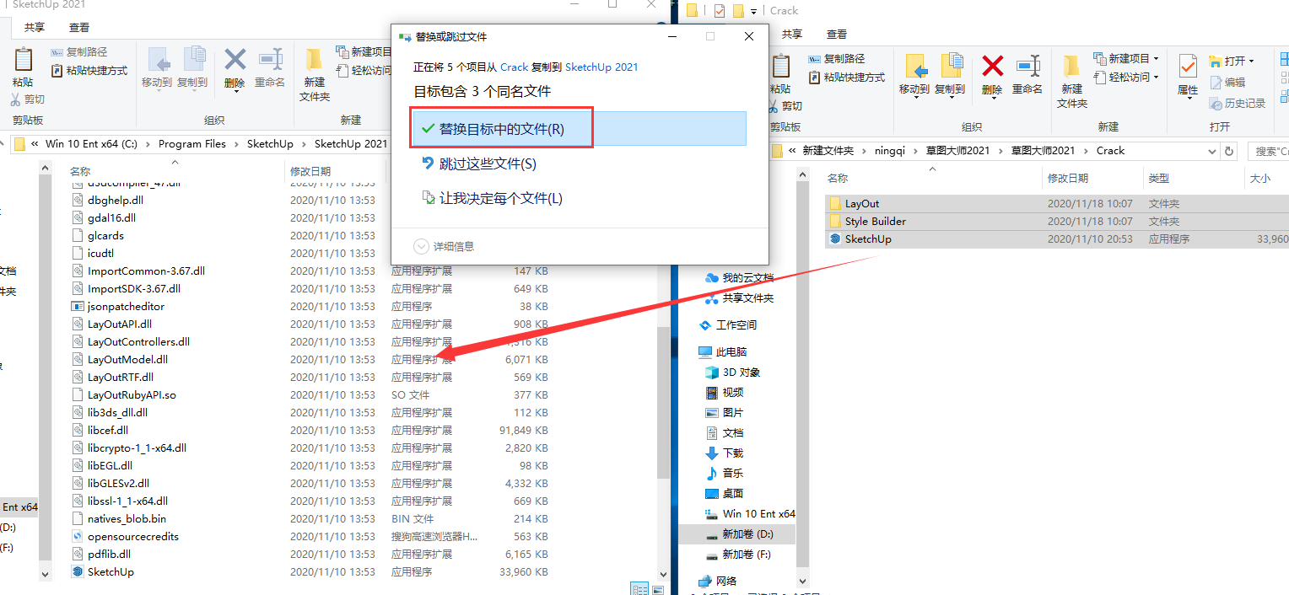The image size is (1289, 595).
Task: Open 我的云文档 in navigation pane
Action: pos(740,277)
